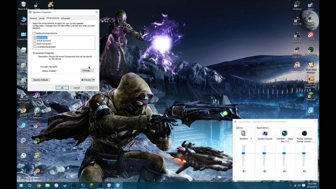The image size is (336, 189).
Task: Click the system tray volume icon
Action: click(299, 185)
